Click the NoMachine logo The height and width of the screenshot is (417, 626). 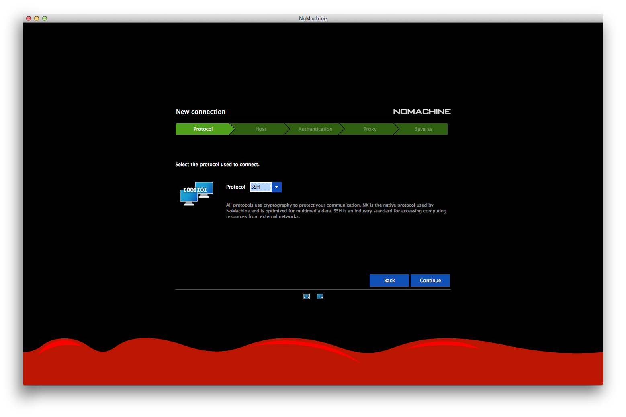tap(421, 112)
